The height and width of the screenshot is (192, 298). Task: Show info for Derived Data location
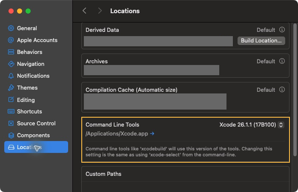click(282, 30)
